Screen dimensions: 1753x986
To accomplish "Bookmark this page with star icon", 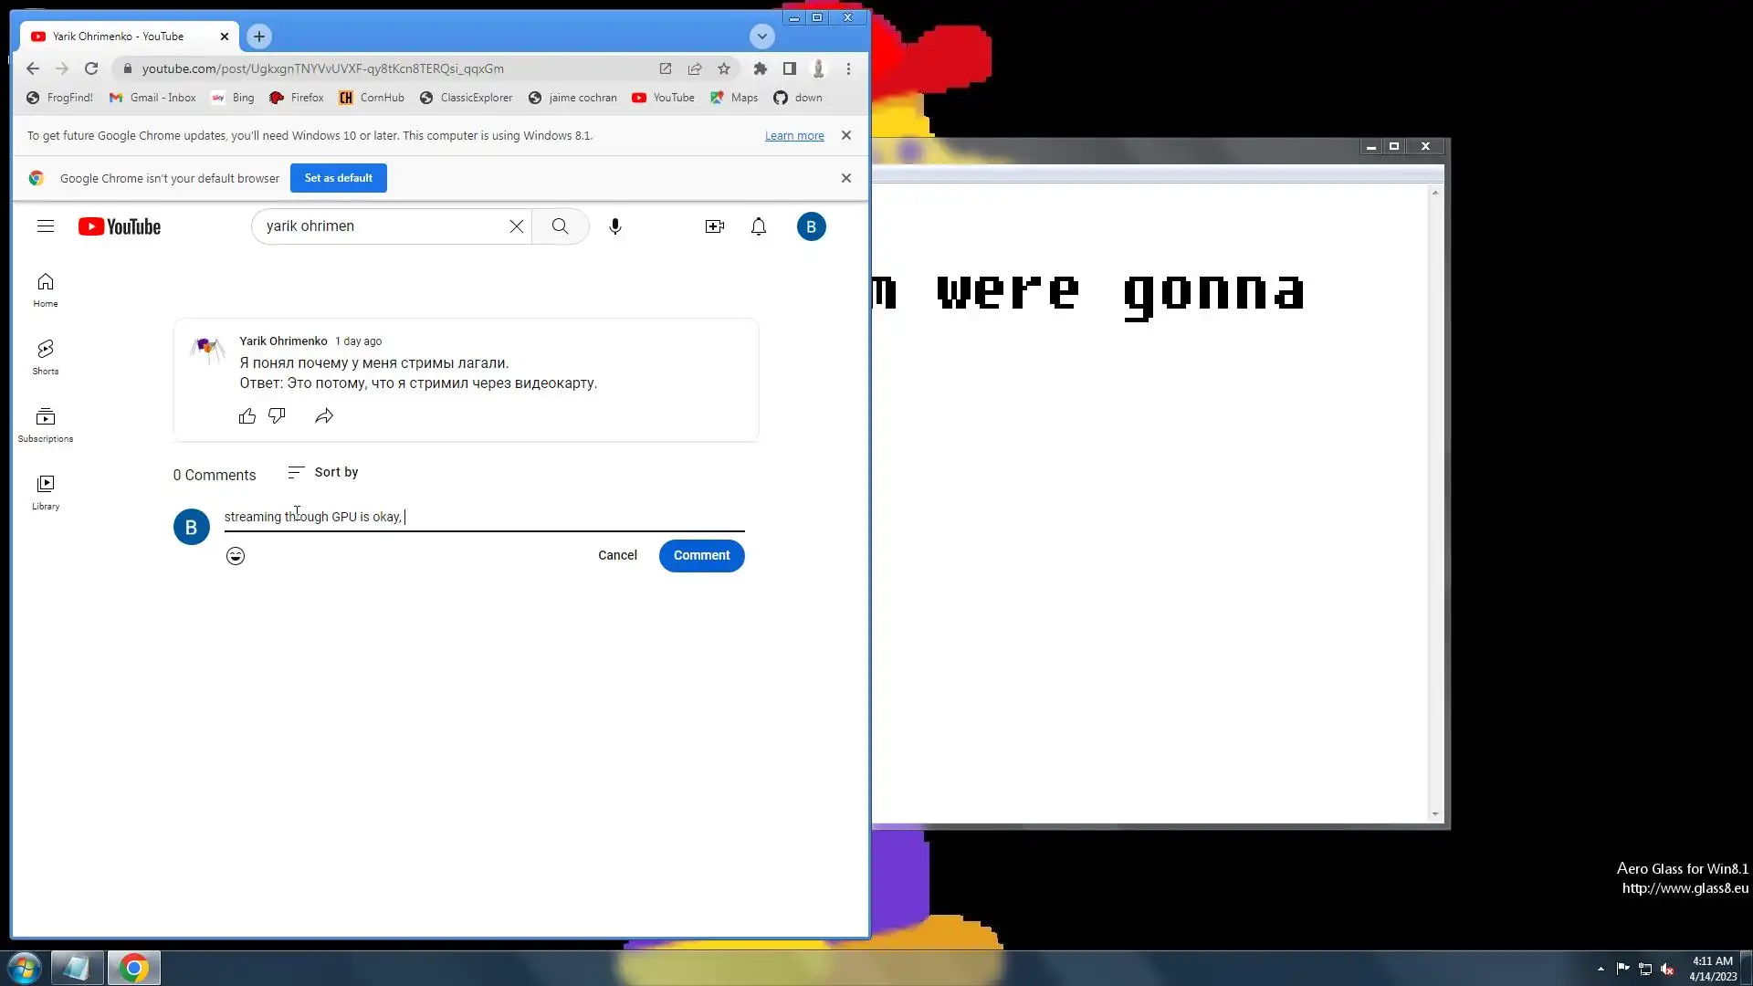I will coord(724,68).
